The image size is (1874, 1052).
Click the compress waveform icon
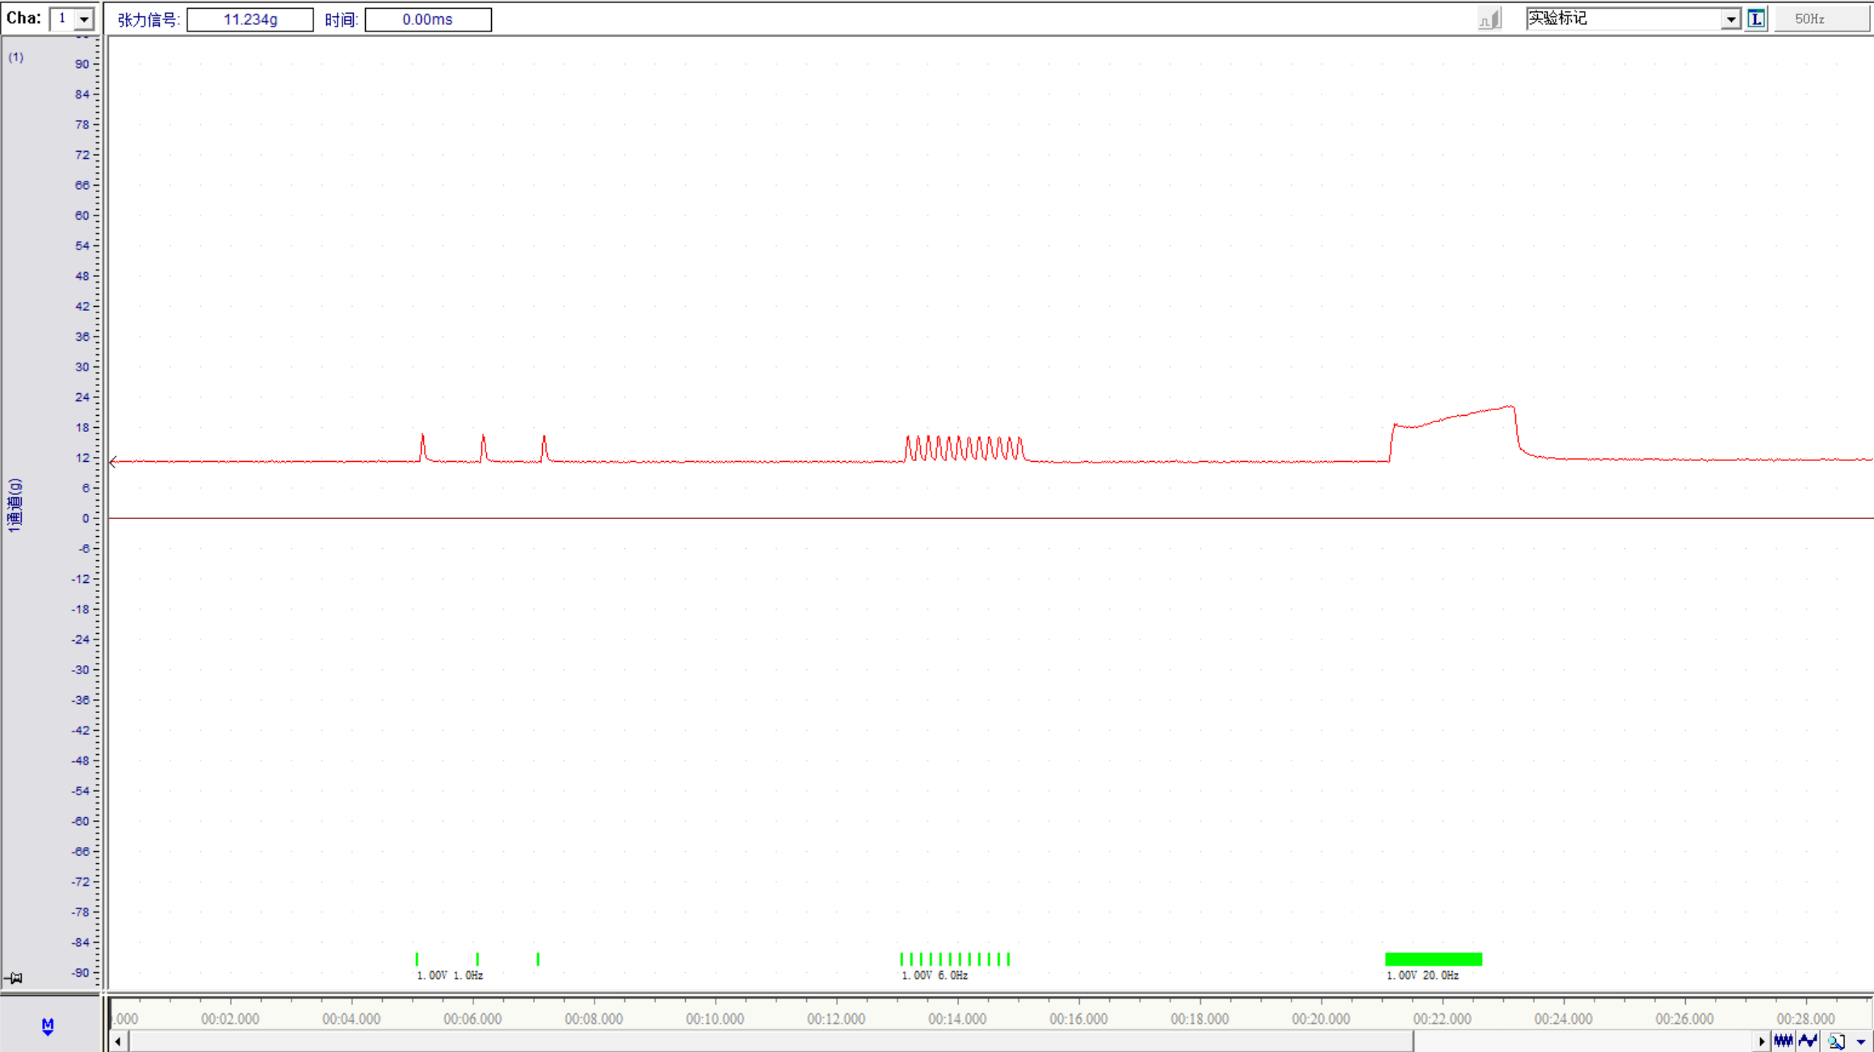coord(1784,1042)
